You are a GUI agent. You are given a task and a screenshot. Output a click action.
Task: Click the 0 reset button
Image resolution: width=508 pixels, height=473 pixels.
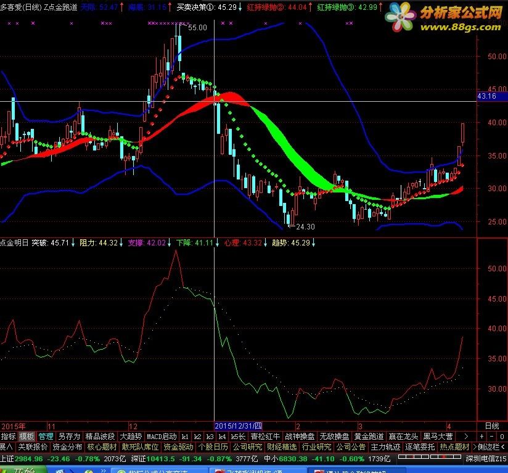(502, 437)
